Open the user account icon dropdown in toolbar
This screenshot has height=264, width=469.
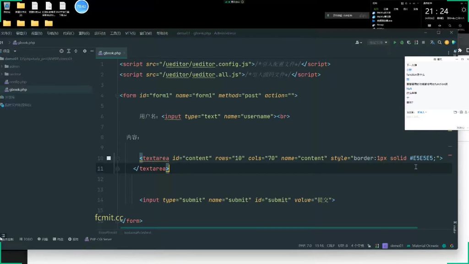coord(358,43)
